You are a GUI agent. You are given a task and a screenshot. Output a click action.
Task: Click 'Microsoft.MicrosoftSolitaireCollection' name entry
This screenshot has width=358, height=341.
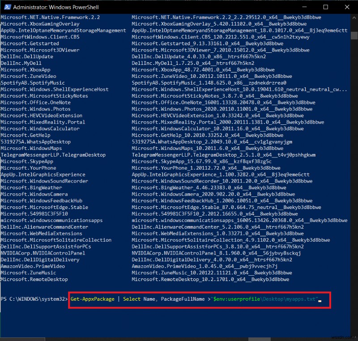[56, 240]
